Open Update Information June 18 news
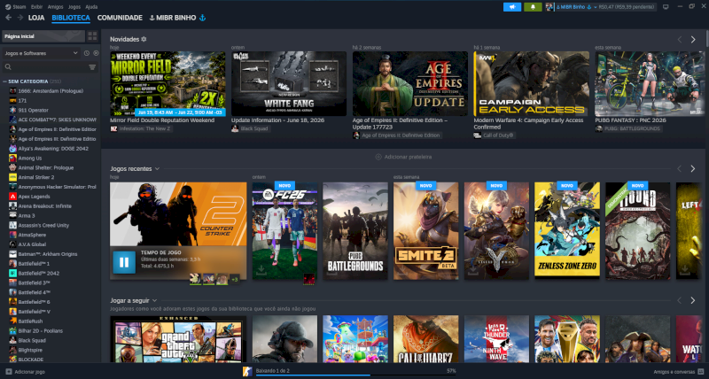This screenshot has width=709, height=379. (289, 83)
